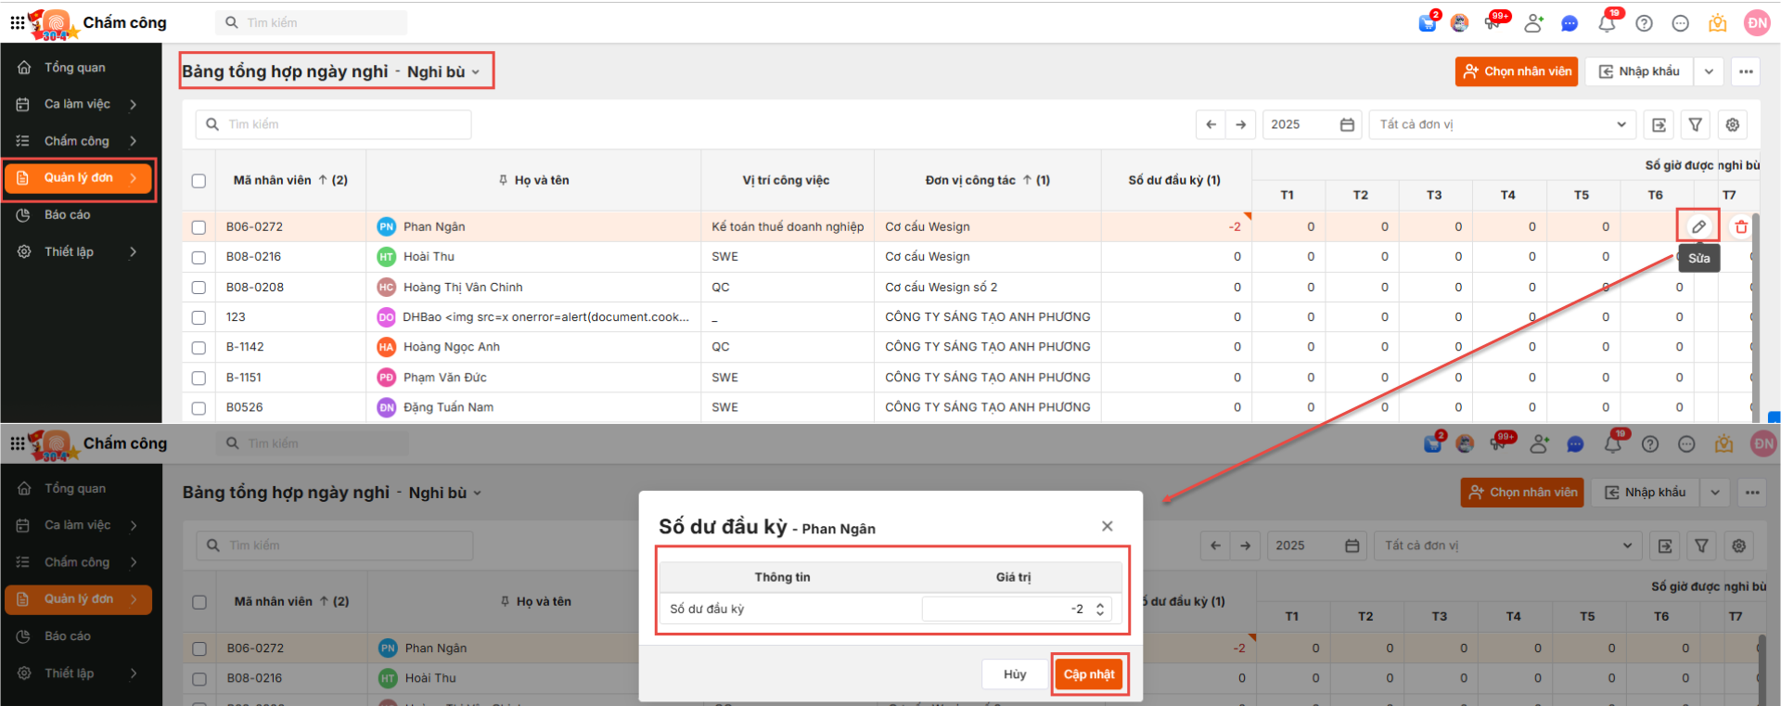Focus the Số dư đầu kỳ value input
Image resolution: width=1781 pixels, height=706 pixels.
pyautogui.click(x=1006, y=610)
